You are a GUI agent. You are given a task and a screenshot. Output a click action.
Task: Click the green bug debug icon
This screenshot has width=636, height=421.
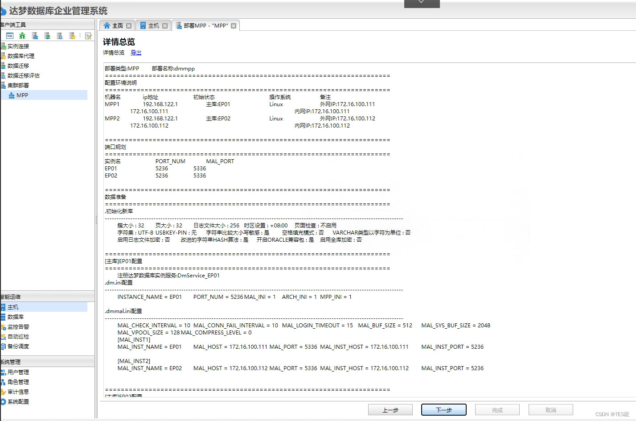[22, 36]
